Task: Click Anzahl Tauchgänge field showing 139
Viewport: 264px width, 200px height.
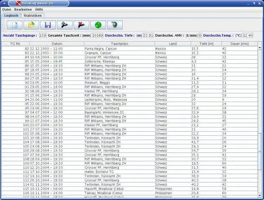Action: (43, 35)
